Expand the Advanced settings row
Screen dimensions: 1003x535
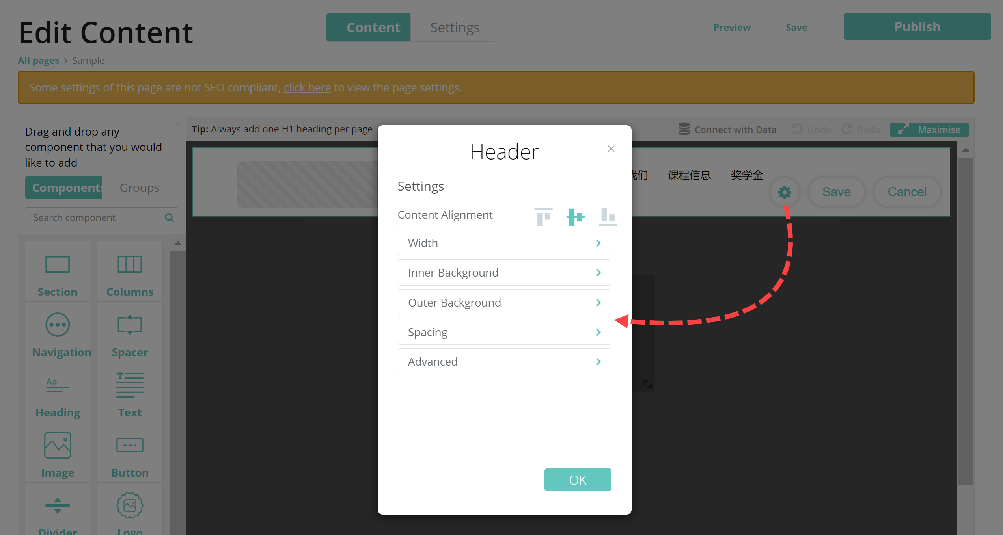[x=504, y=362]
